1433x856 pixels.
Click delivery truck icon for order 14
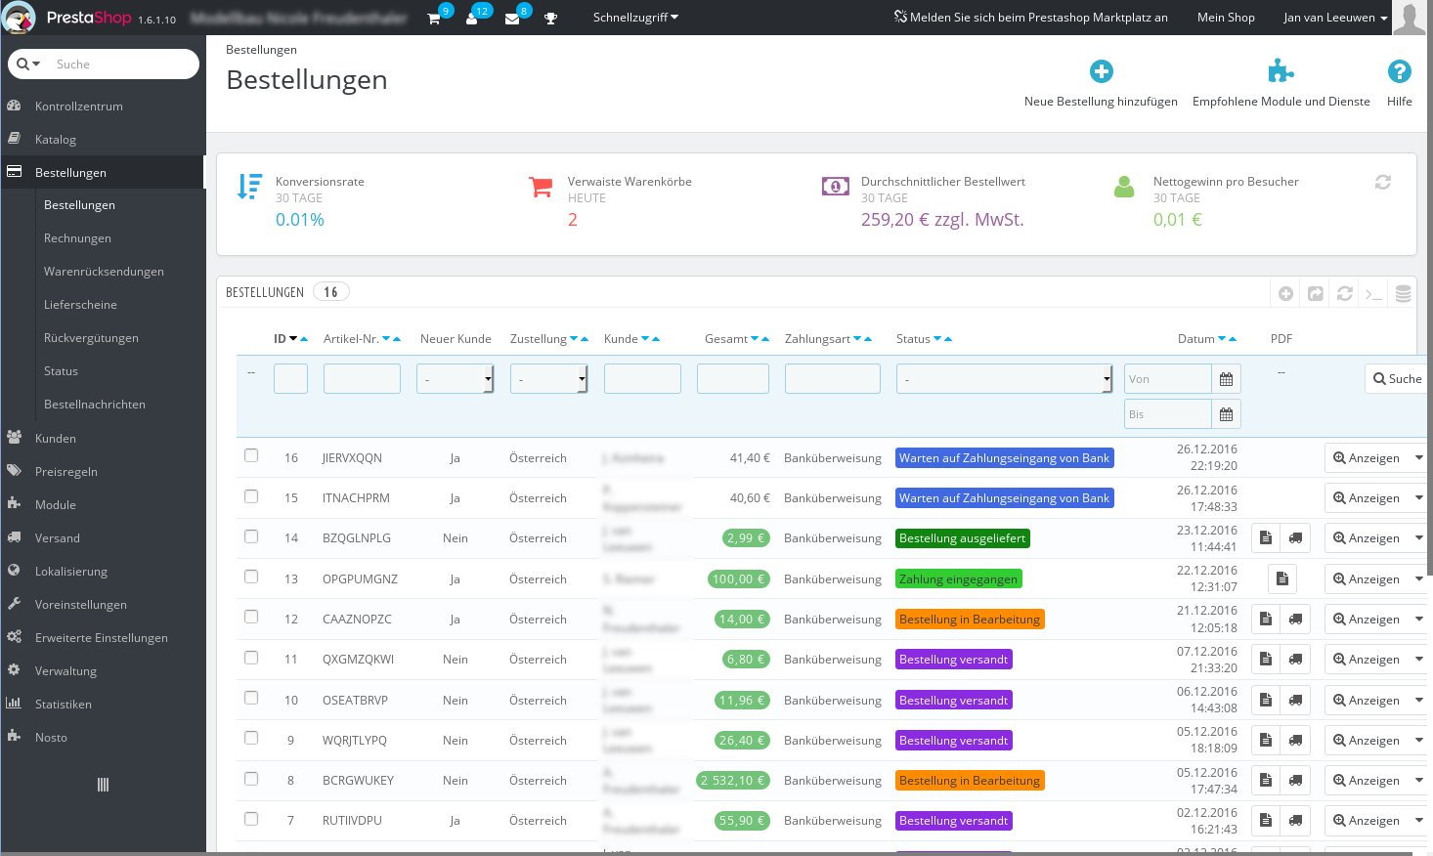[1295, 538]
